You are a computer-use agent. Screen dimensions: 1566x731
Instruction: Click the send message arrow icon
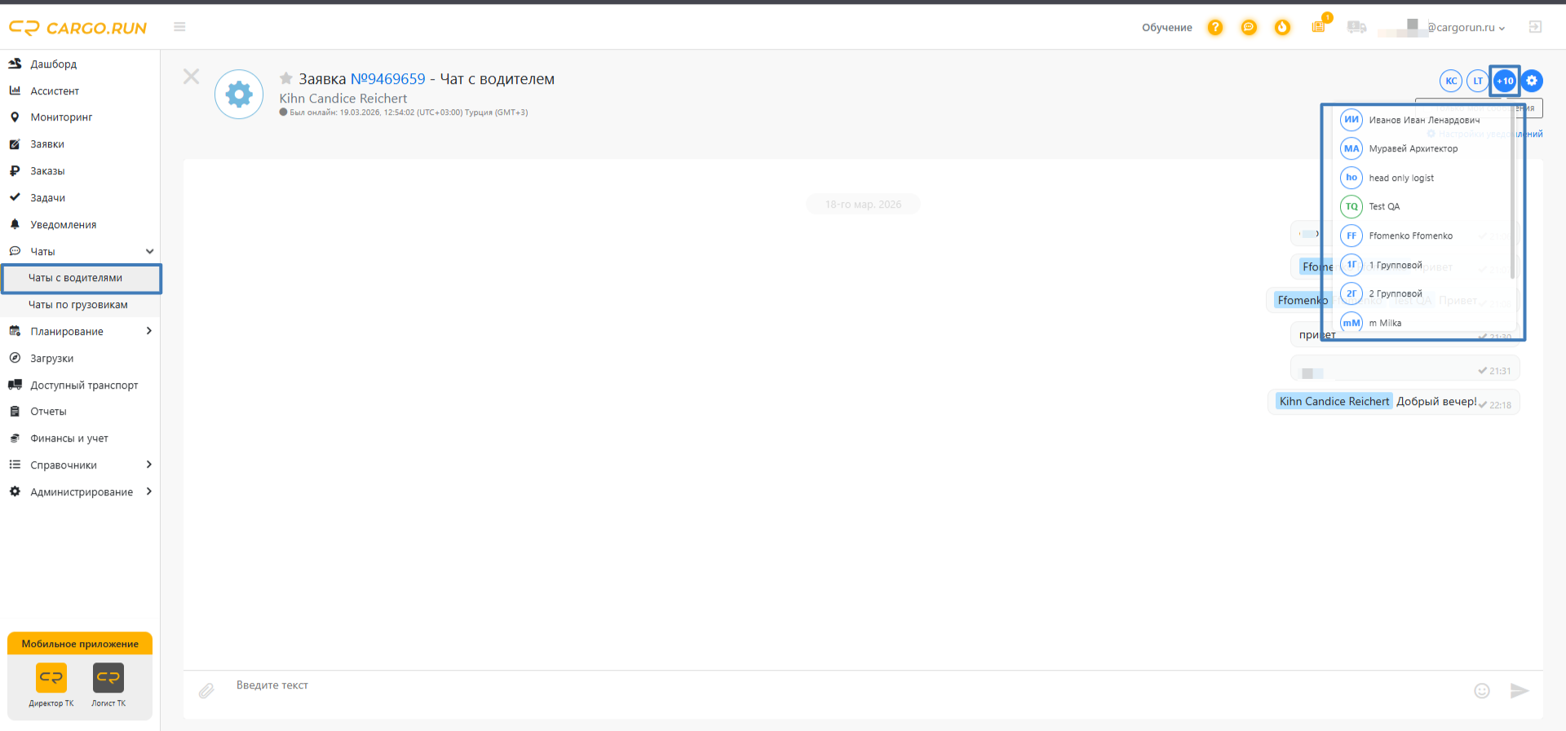[1519, 691]
